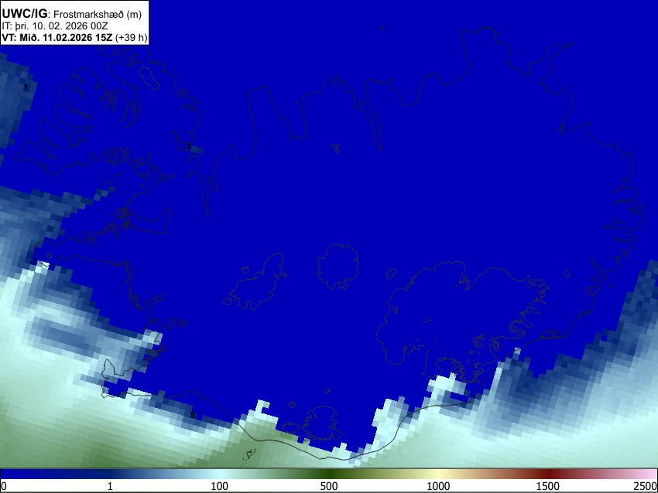Click the map value label '5' on south coast
The image size is (658, 493).
193,415
